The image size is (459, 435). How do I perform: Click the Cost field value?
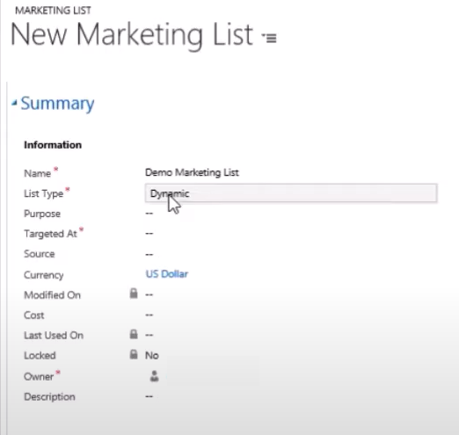coord(149,315)
